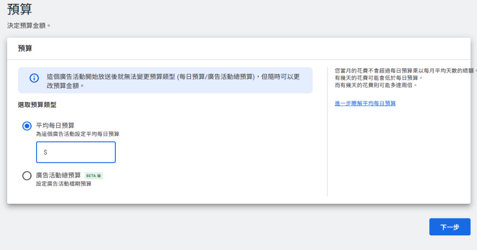The height and width of the screenshot is (250, 477).
Task: Click the 平均每日預算 option label text
Action: tap(55, 125)
